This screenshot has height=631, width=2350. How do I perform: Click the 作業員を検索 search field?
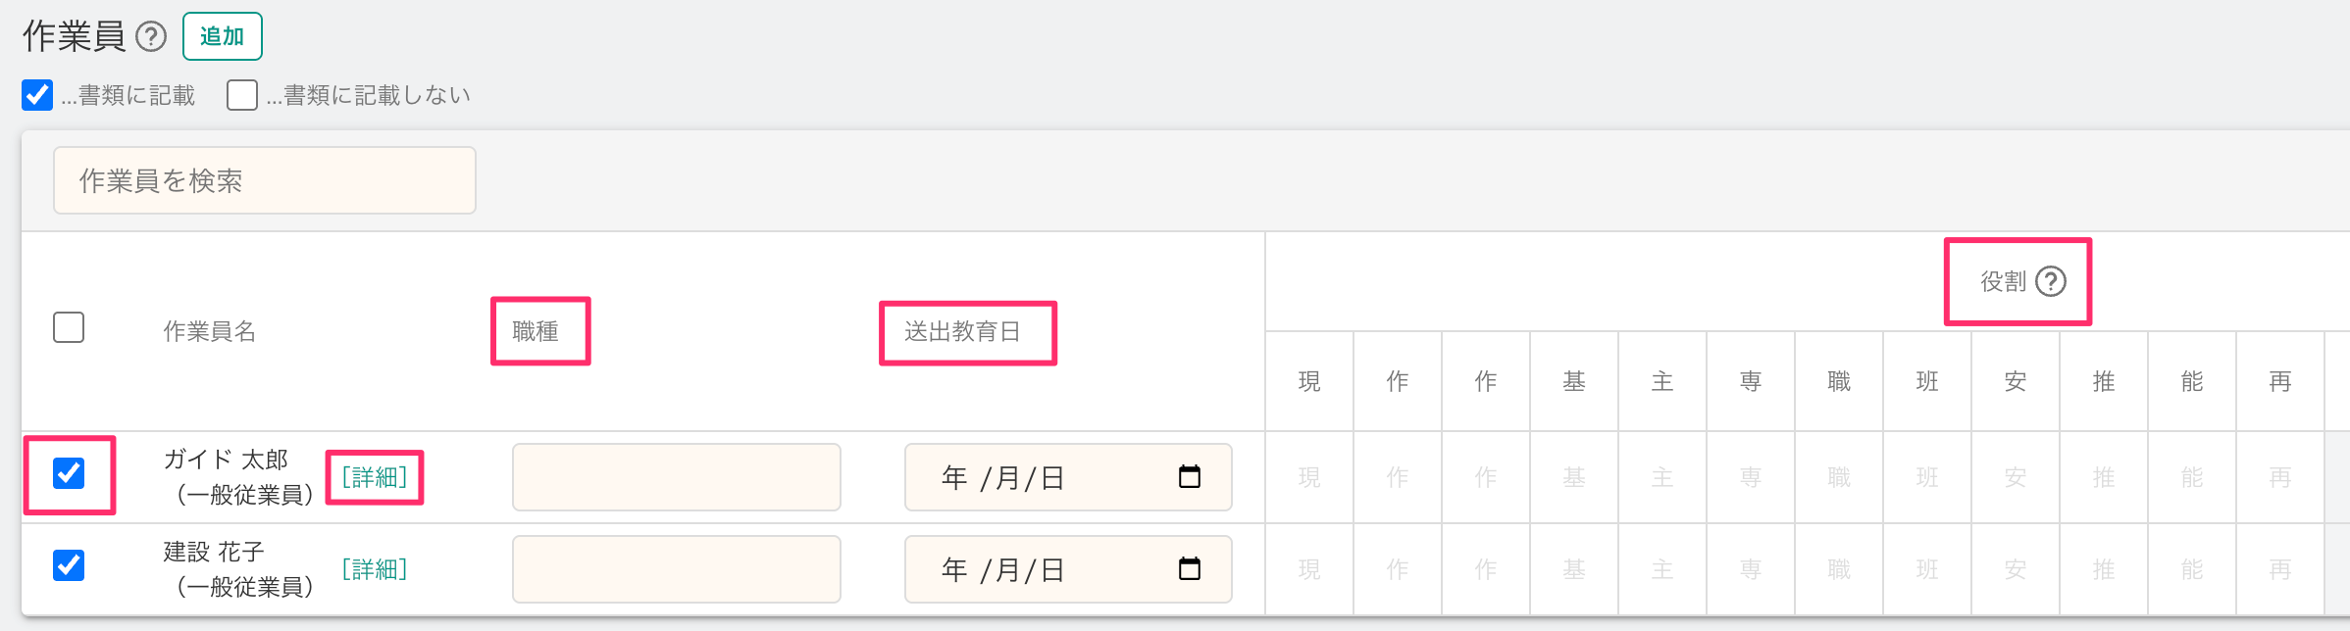pyautogui.click(x=265, y=180)
